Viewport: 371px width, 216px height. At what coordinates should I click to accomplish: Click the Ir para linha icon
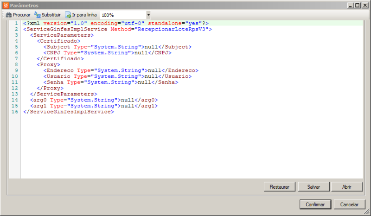pyautogui.click(x=68, y=15)
